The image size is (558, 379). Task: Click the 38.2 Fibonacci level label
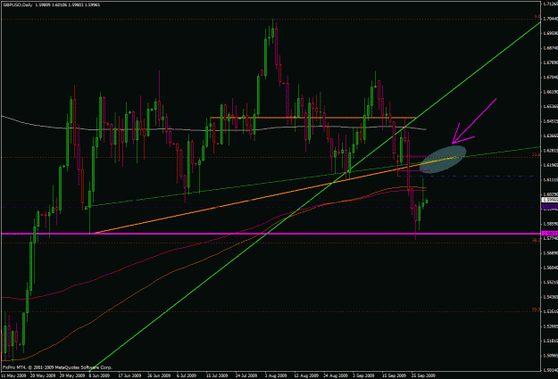(x=536, y=241)
